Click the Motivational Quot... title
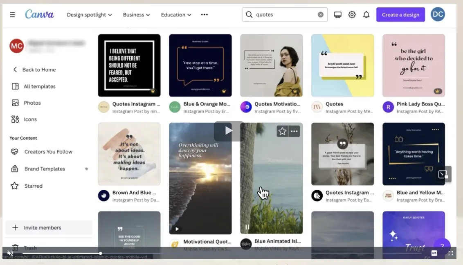463x265 pixels. click(x=207, y=241)
